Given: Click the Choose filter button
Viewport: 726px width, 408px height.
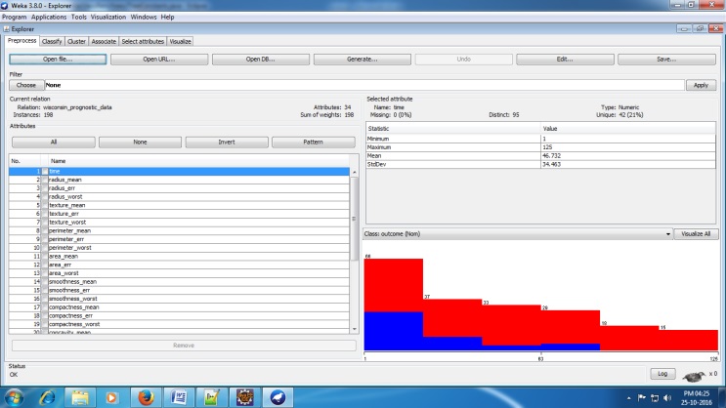Looking at the screenshot, I should 26,85.
